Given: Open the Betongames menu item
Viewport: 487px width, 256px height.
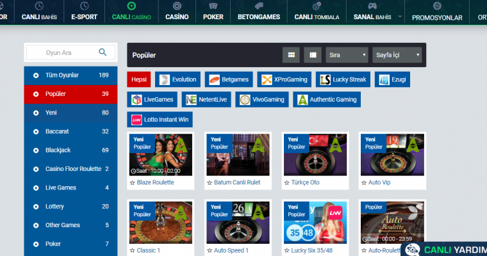Looking at the screenshot, I should (259, 12).
